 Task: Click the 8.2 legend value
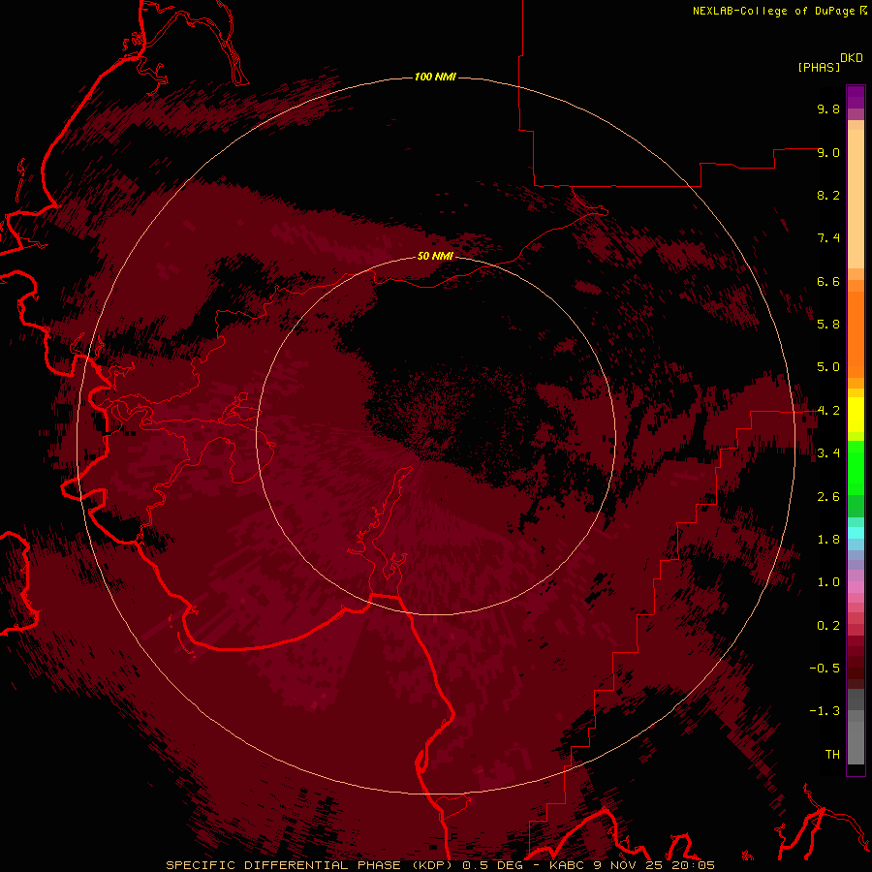point(828,195)
